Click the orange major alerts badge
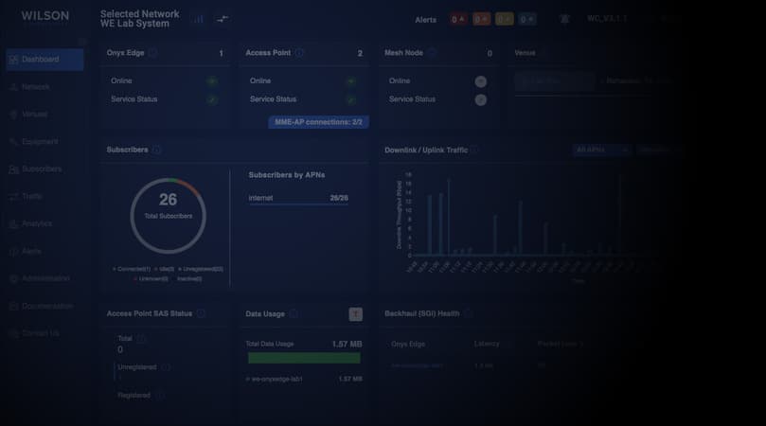766x426 pixels. click(481, 19)
